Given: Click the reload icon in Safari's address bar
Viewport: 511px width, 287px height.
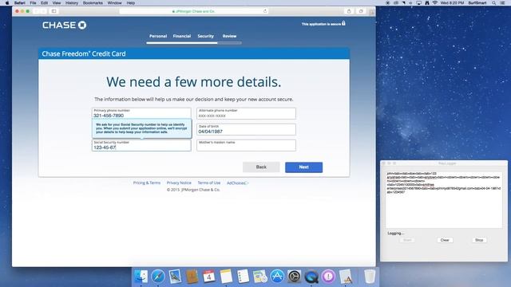Looking at the screenshot, I should [265, 11].
